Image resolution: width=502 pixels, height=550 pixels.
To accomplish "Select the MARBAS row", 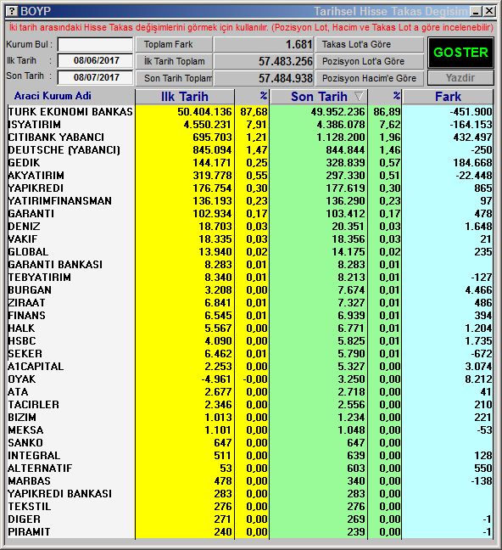I will (250, 481).
